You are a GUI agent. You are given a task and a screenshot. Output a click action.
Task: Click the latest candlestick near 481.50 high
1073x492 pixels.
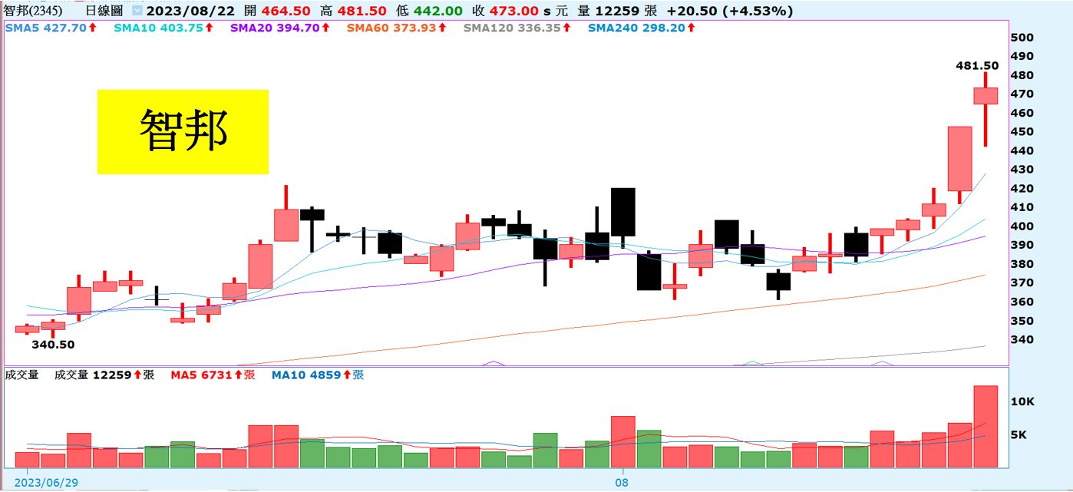pos(986,96)
